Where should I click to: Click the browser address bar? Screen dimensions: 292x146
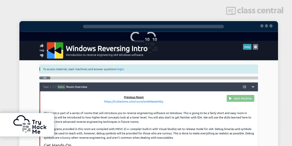click(x=153, y=27)
